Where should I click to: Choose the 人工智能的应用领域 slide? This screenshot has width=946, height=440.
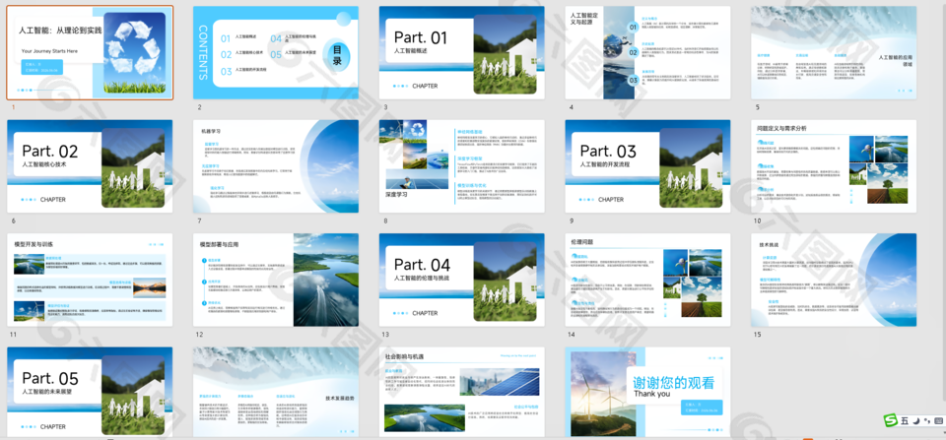pyautogui.click(x=834, y=52)
